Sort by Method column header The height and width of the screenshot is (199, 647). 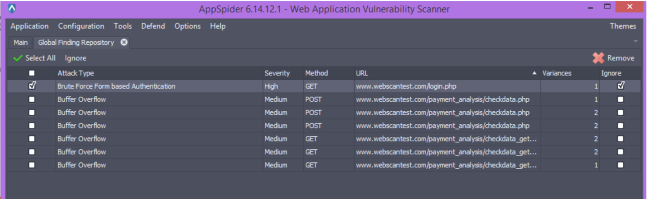328,73
